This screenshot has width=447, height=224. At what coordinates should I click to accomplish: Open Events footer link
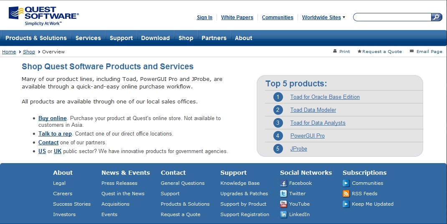tap(109, 214)
